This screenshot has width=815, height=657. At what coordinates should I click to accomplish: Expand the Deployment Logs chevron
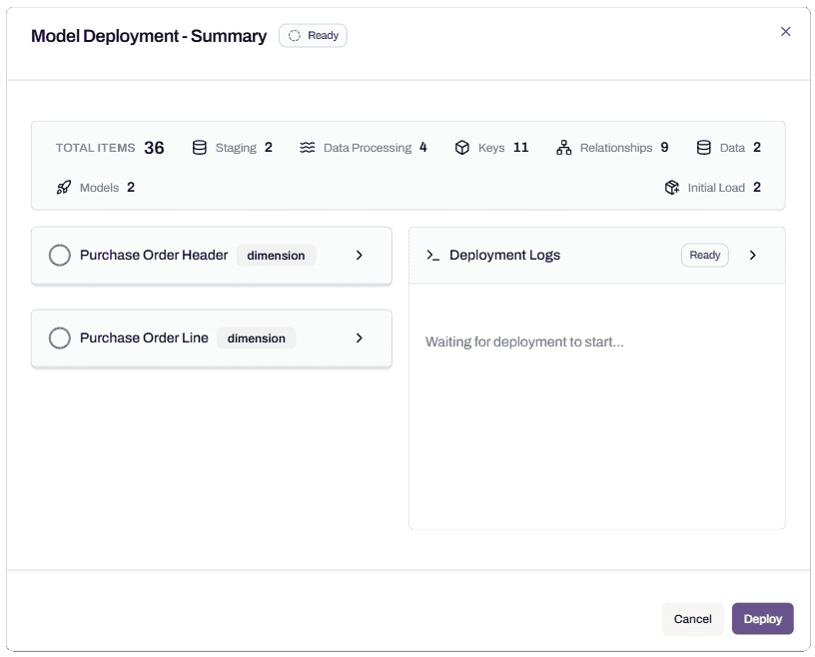pyautogui.click(x=753, y=256)
